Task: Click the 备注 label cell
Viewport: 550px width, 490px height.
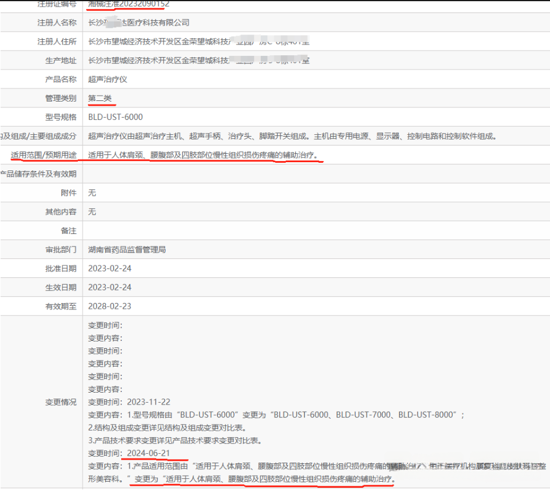Action: click(69, 230)
